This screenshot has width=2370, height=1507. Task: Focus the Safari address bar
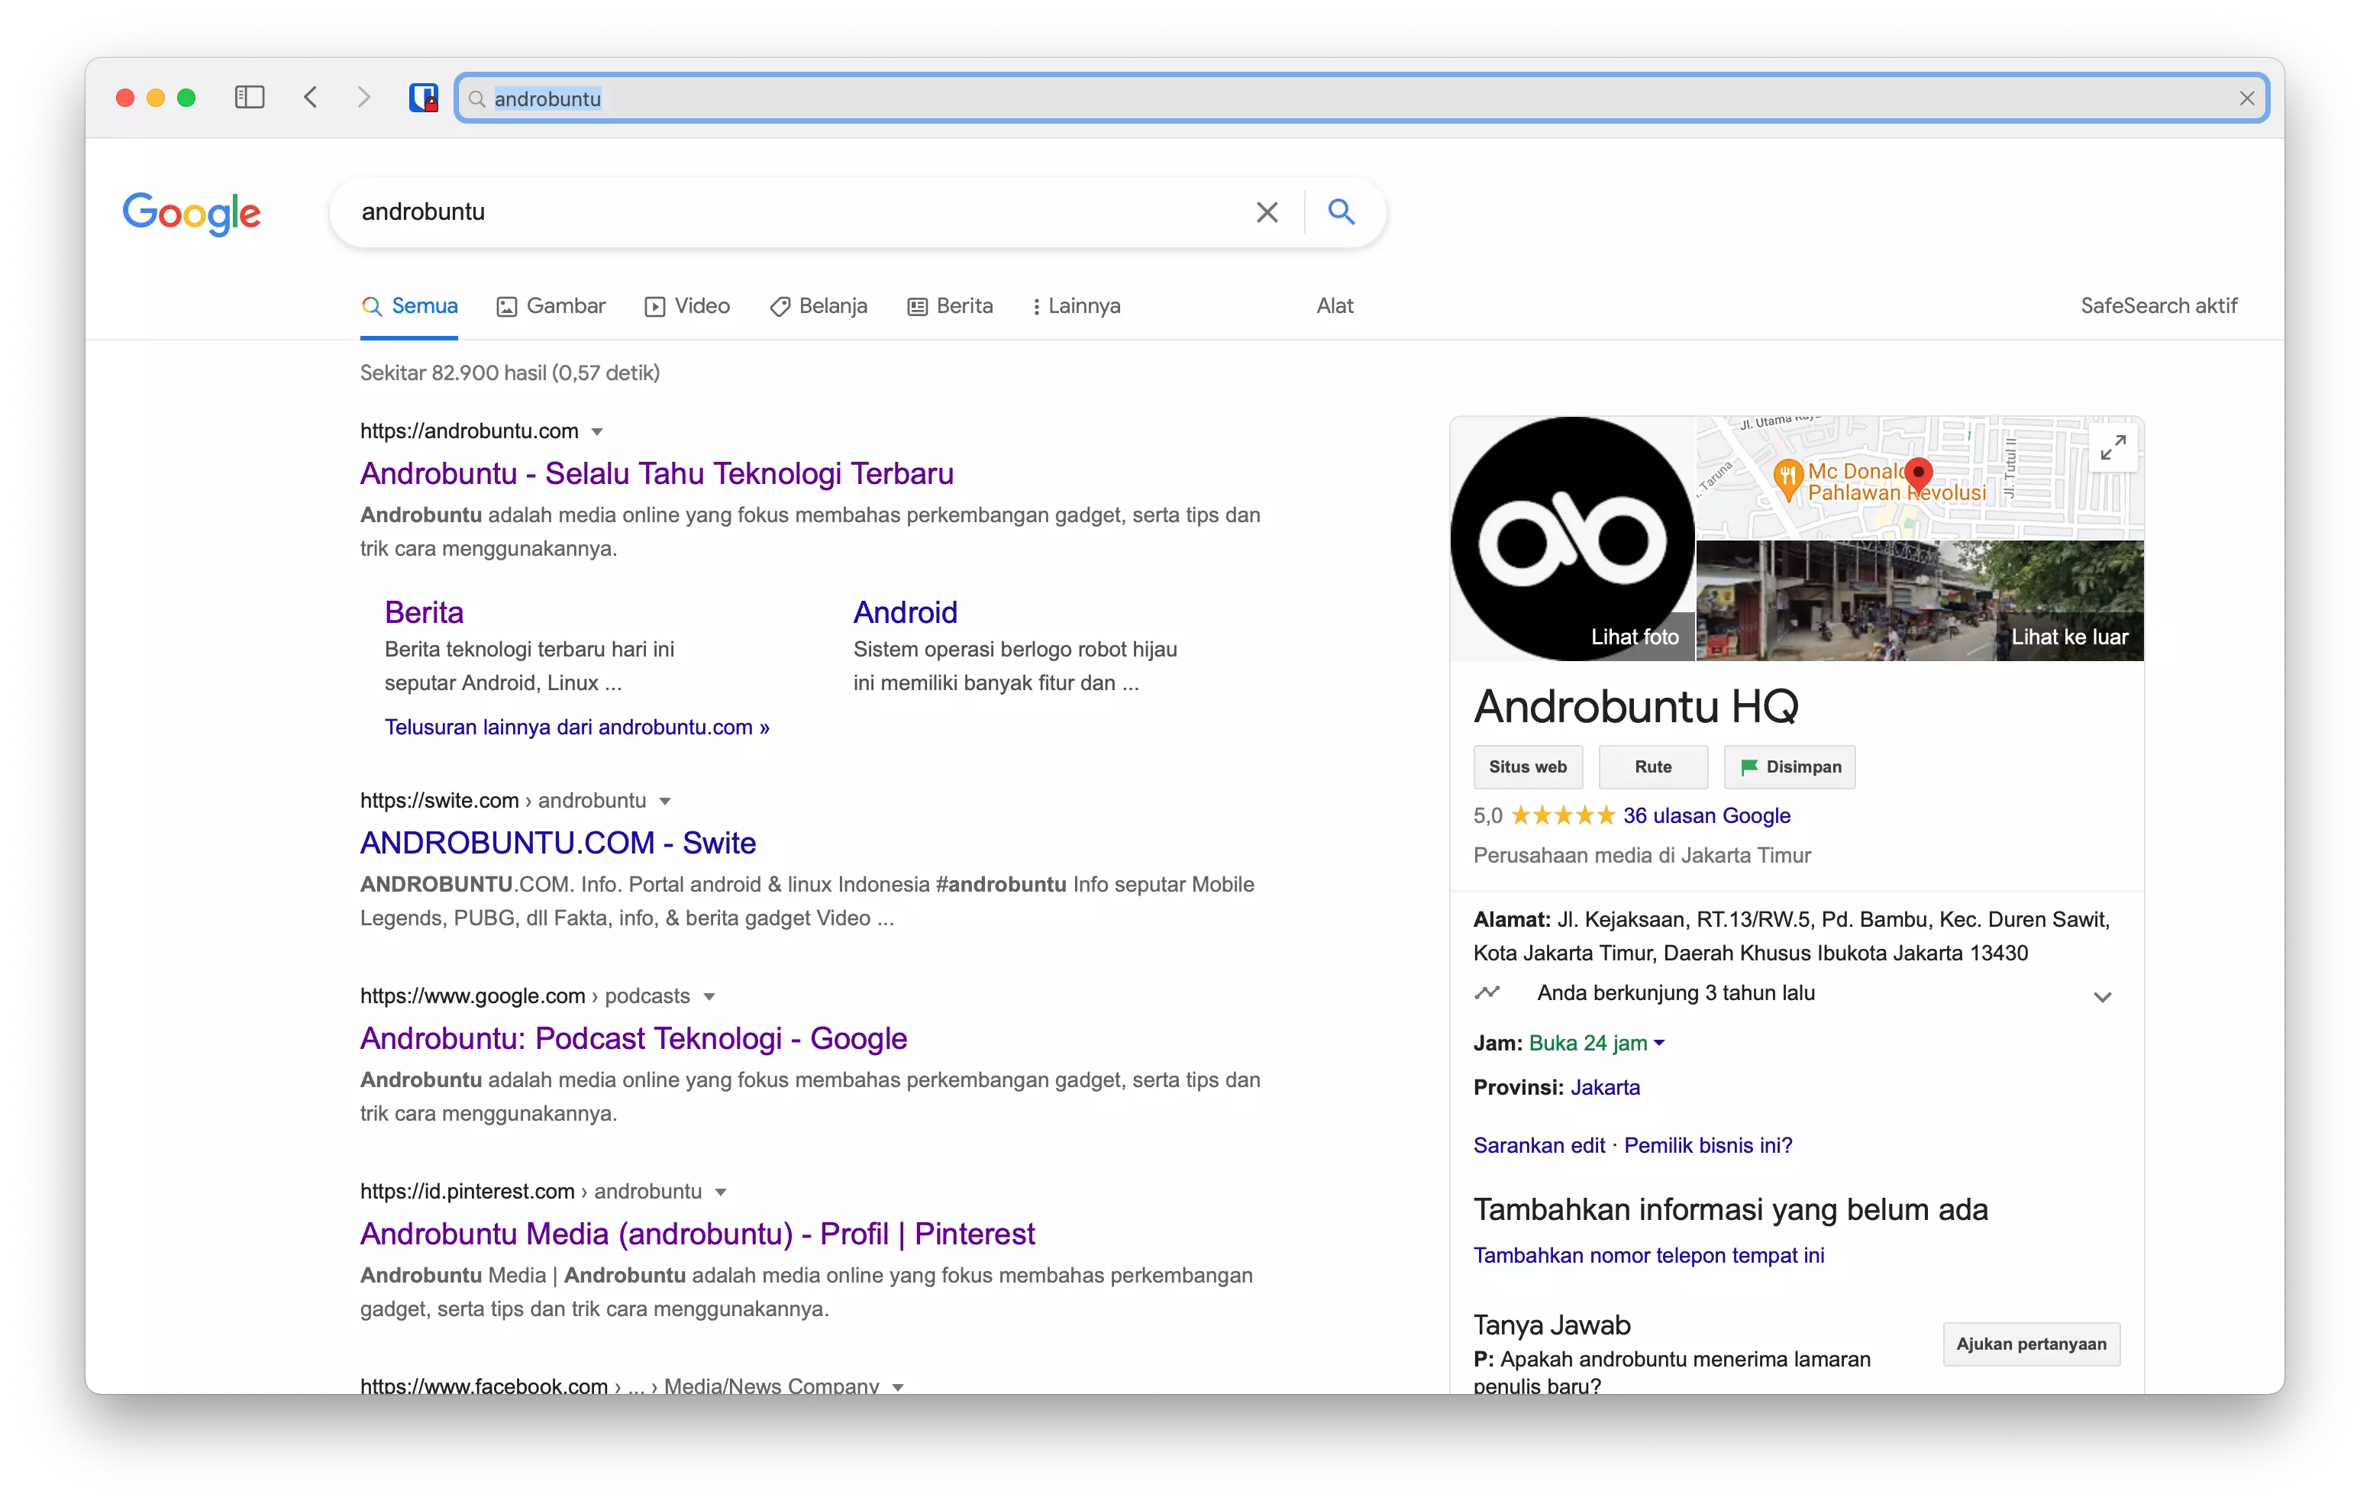1361,98
